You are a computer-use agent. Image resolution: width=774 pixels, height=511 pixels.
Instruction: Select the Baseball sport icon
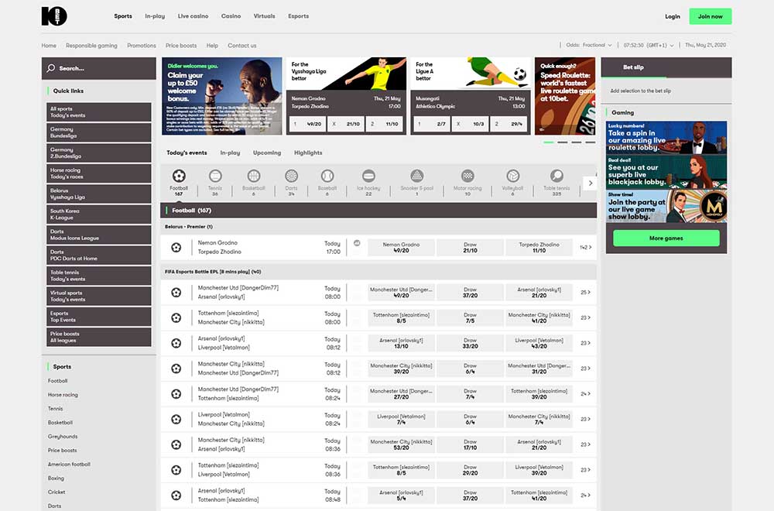(x=327, y=176)
